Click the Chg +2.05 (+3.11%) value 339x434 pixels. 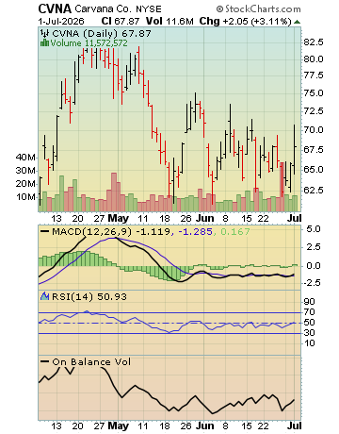[246, 22]
